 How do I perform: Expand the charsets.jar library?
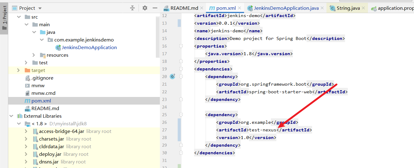point(27,139)
